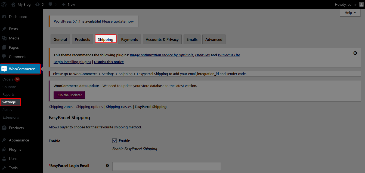This screenshot has height=173, width=365.
Task: Click the EasyParcel Login Email input field
Action: (167, 166)
